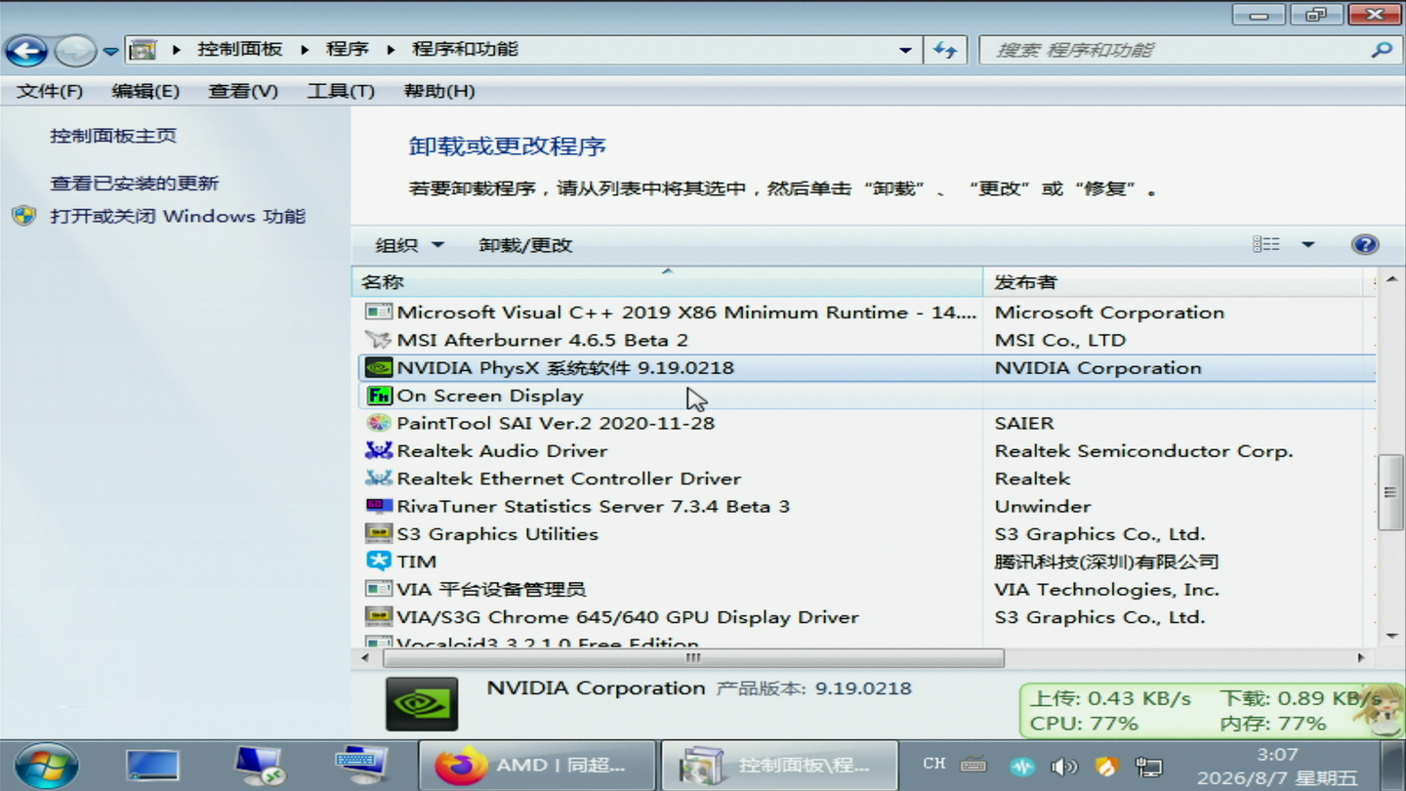
Task: Select Realtek Ethernet Controller Driver name
Action: pyautogui.click(x=568, y=479)
